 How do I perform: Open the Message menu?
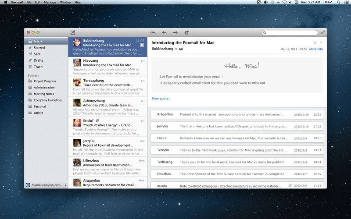click(x=50, y=2)
